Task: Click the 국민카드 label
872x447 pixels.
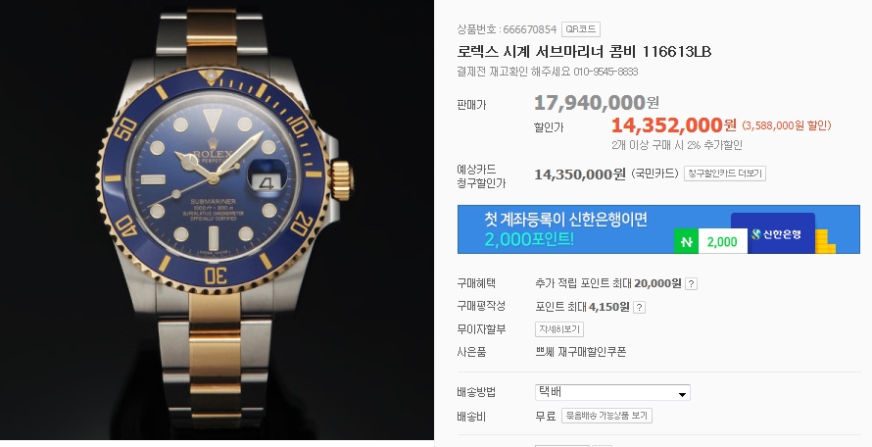Action: tap(655, 174)
